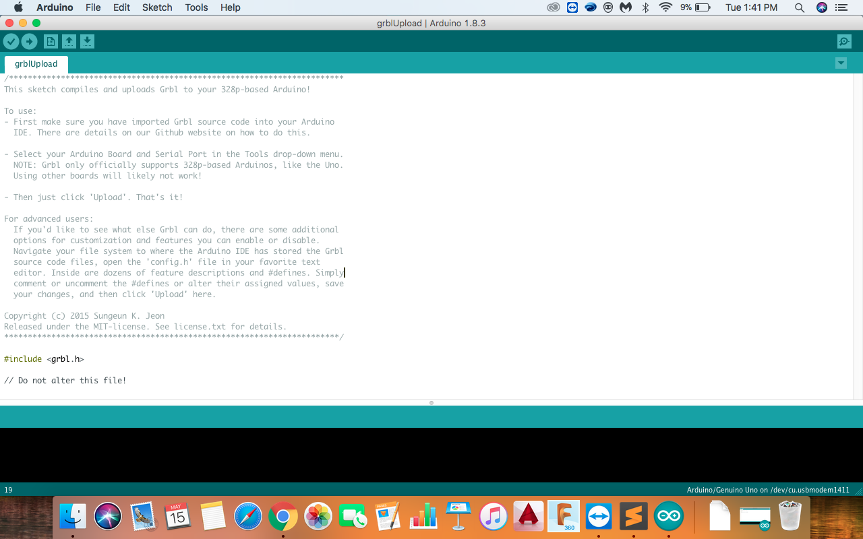Open the Sketch menu
The height and width of the screenshot is (539, 863).
157,7
